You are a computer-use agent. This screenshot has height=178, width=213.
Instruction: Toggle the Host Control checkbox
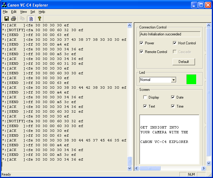(x=175, y=43)
